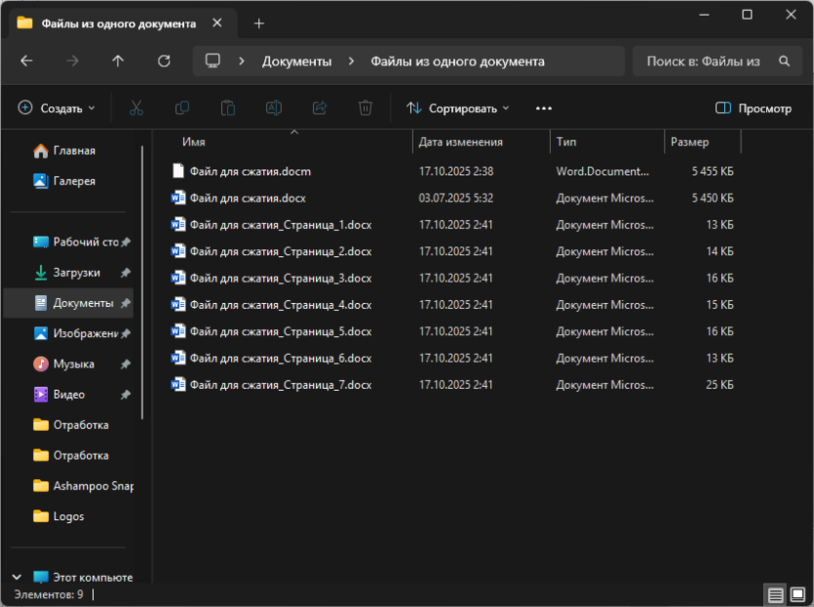814x607 pixels.
Task: Click the Rename icon in toolbar
Action: coord(274,108)
